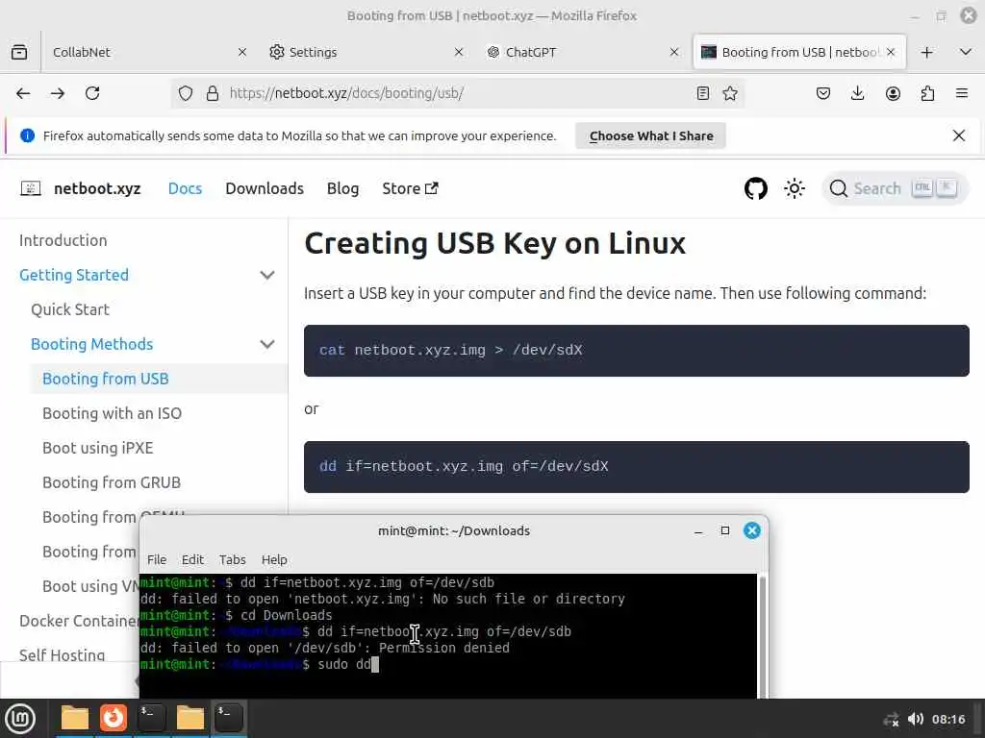Close the ChatGPT tab
Screen dimensions: 985x738
[x=674, y=52]
